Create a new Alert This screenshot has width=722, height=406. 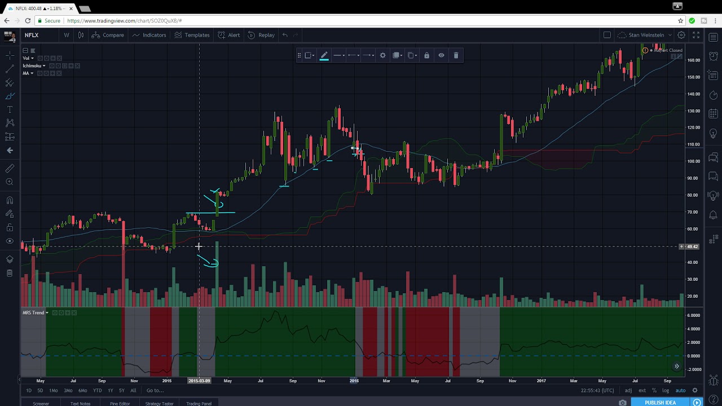click(x=229, y=35)
